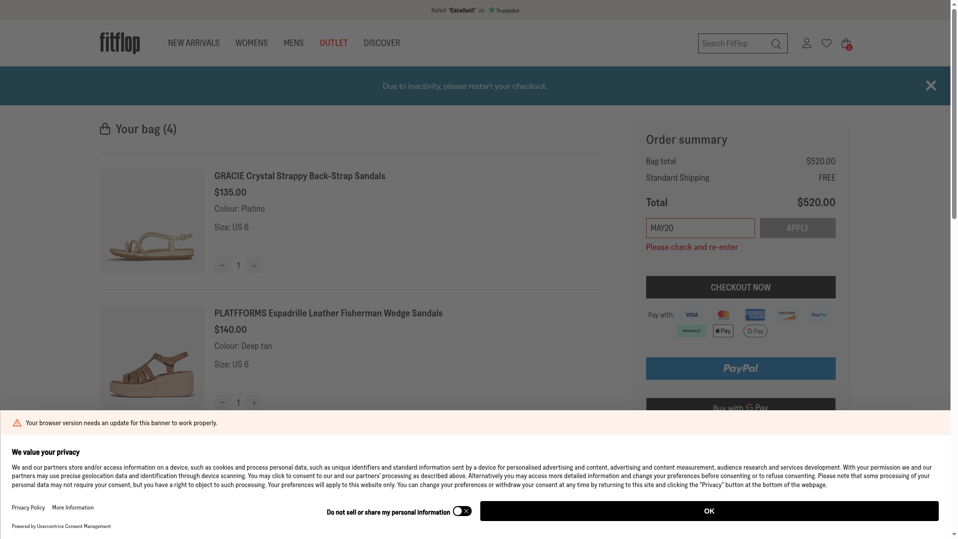The width and height of the screenshot is (958, 539).
Task: Open the shopping bag icon
Action: click(846, 44)
